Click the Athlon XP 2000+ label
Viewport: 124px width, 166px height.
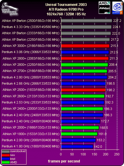[x=31, y=127]
